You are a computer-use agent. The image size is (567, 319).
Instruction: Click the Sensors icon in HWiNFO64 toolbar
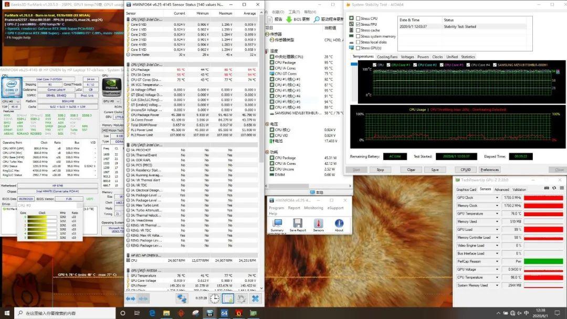[318, 224]
